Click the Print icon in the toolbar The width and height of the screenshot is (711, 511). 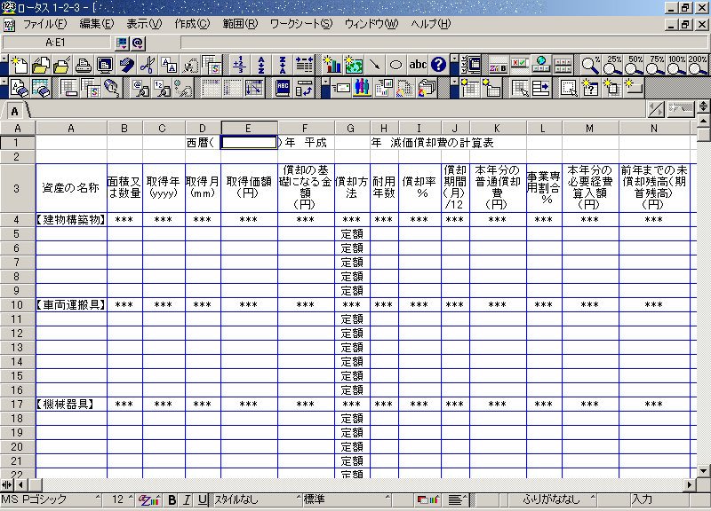[83, 65]
